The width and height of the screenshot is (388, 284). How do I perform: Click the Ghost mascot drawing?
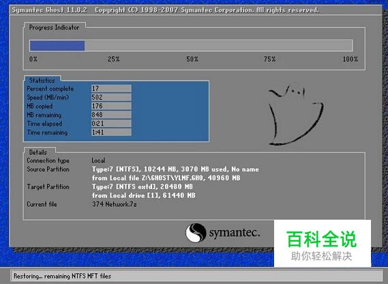point(296,115)
